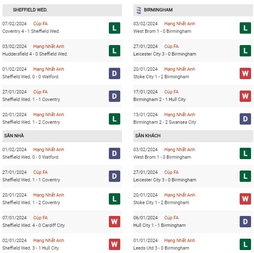Select the SÂN KHÁCH section header

pos(193,136)
